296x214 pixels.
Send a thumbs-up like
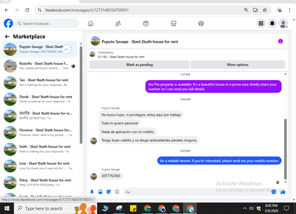[283, 191]
